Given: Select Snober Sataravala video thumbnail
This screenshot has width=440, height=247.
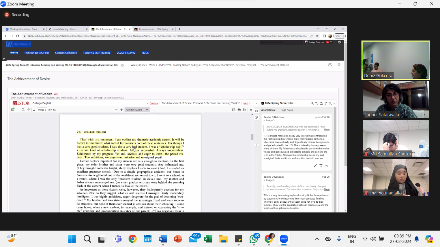Looking at the screenshot, I should point(396,99).
